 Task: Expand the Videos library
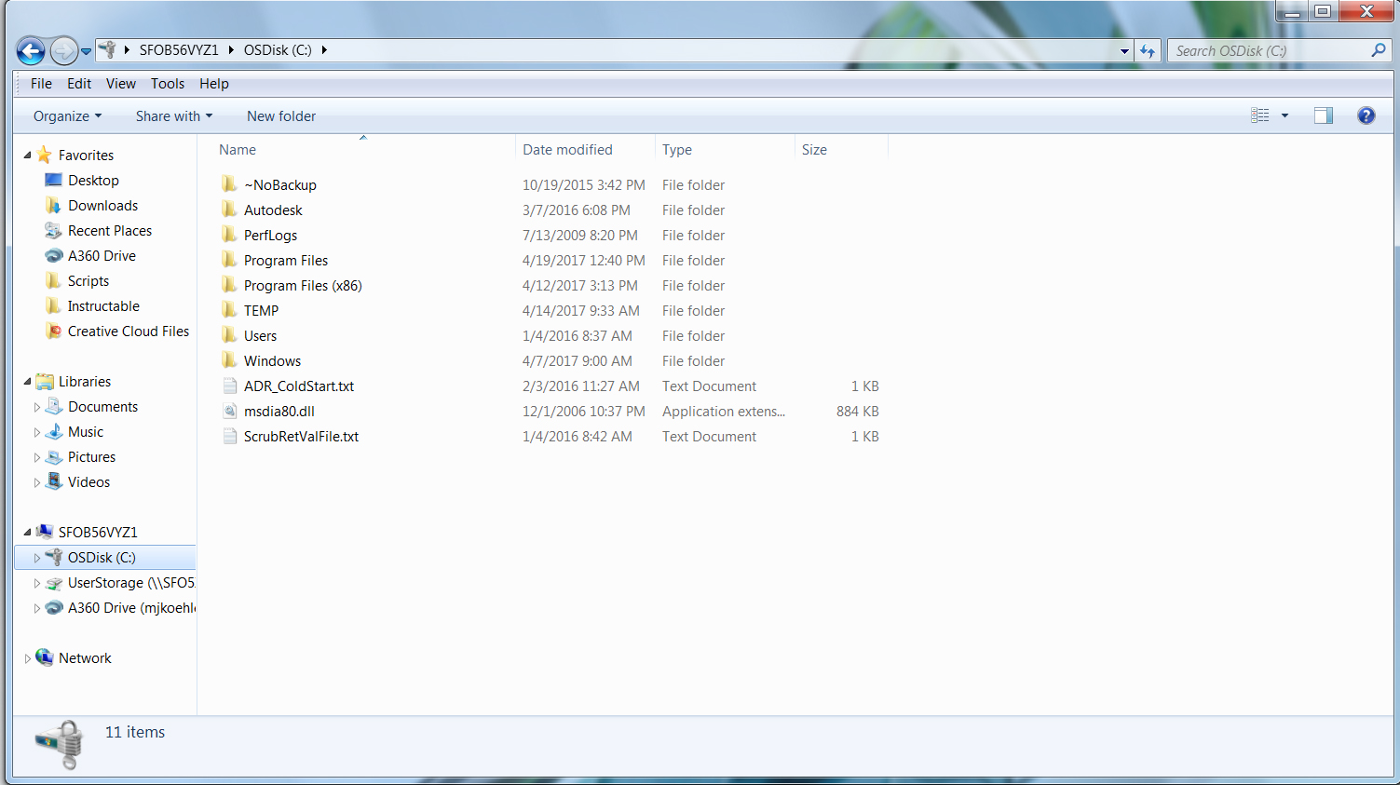click(37, 482)
